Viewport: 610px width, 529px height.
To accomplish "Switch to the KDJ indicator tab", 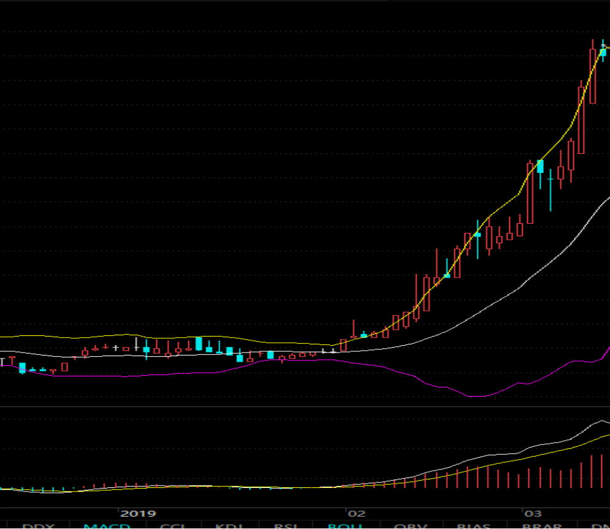I will tap(229, 525).
